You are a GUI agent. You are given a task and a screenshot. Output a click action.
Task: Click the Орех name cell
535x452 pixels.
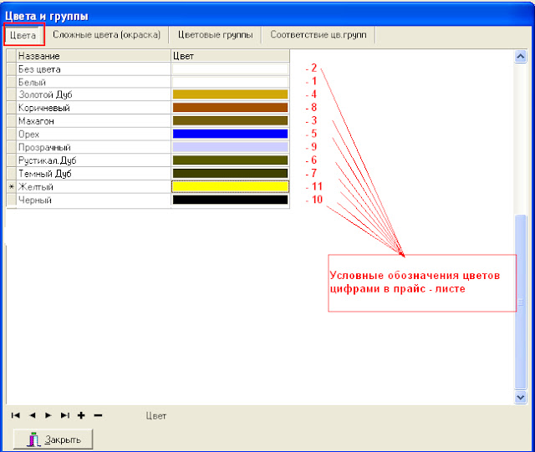tap(94, 134)
